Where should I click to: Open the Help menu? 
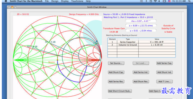point(88,1)
